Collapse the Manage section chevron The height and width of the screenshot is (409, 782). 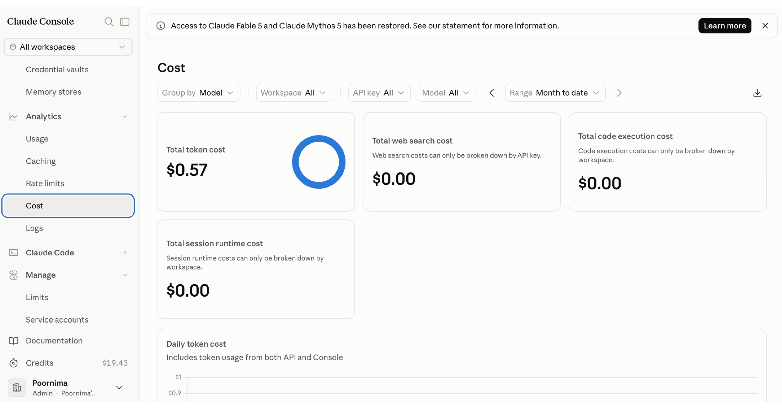(x=125, y=275)
